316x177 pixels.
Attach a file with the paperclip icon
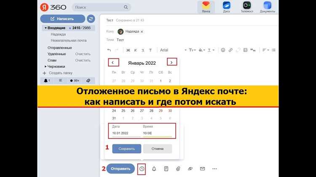[178, 169]
